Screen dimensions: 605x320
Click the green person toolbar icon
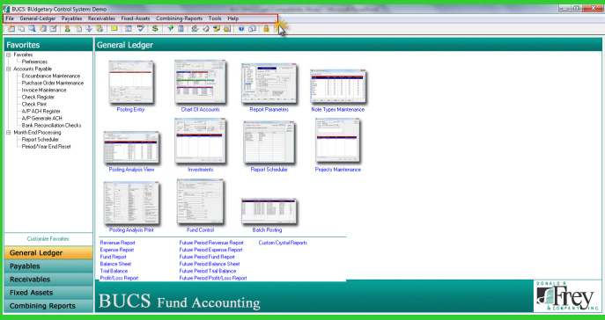67,28
